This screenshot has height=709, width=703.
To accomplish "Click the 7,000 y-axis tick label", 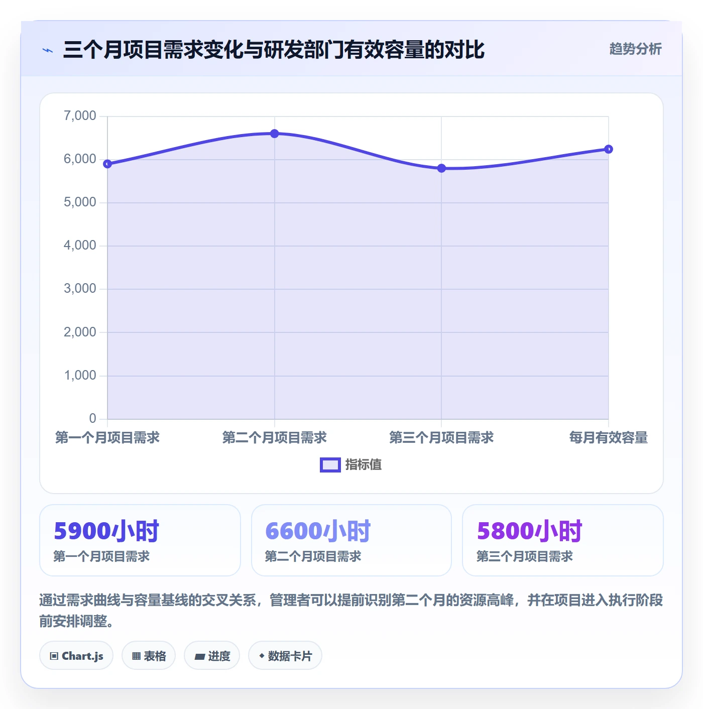I will point(80,116).
